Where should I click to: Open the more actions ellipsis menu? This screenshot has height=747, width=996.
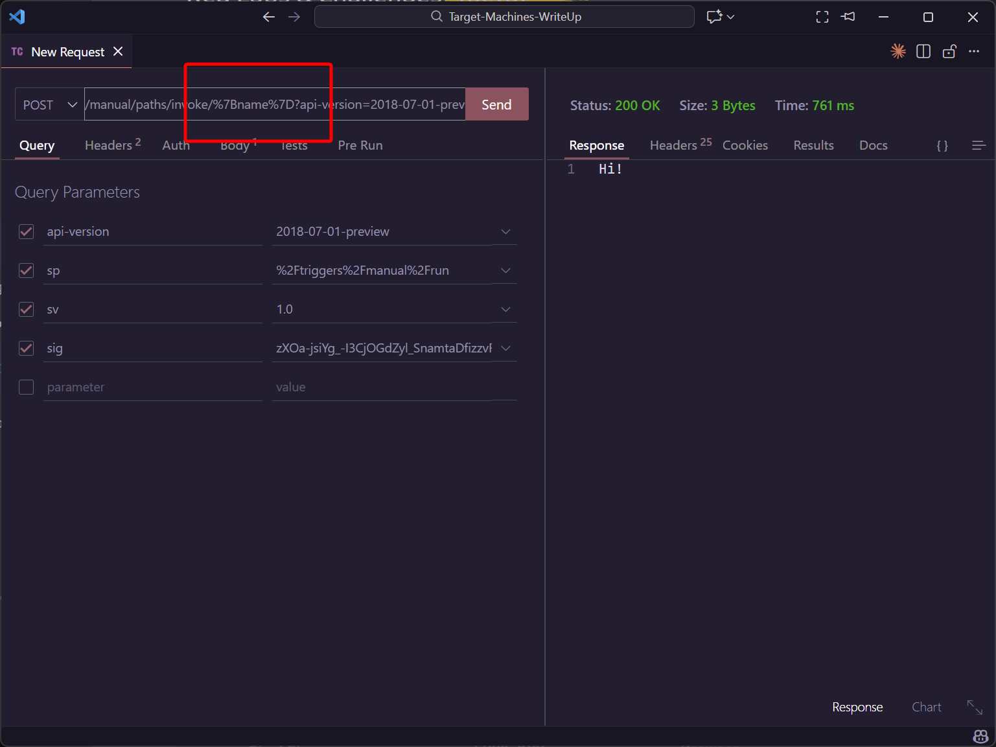pos(974,52)
